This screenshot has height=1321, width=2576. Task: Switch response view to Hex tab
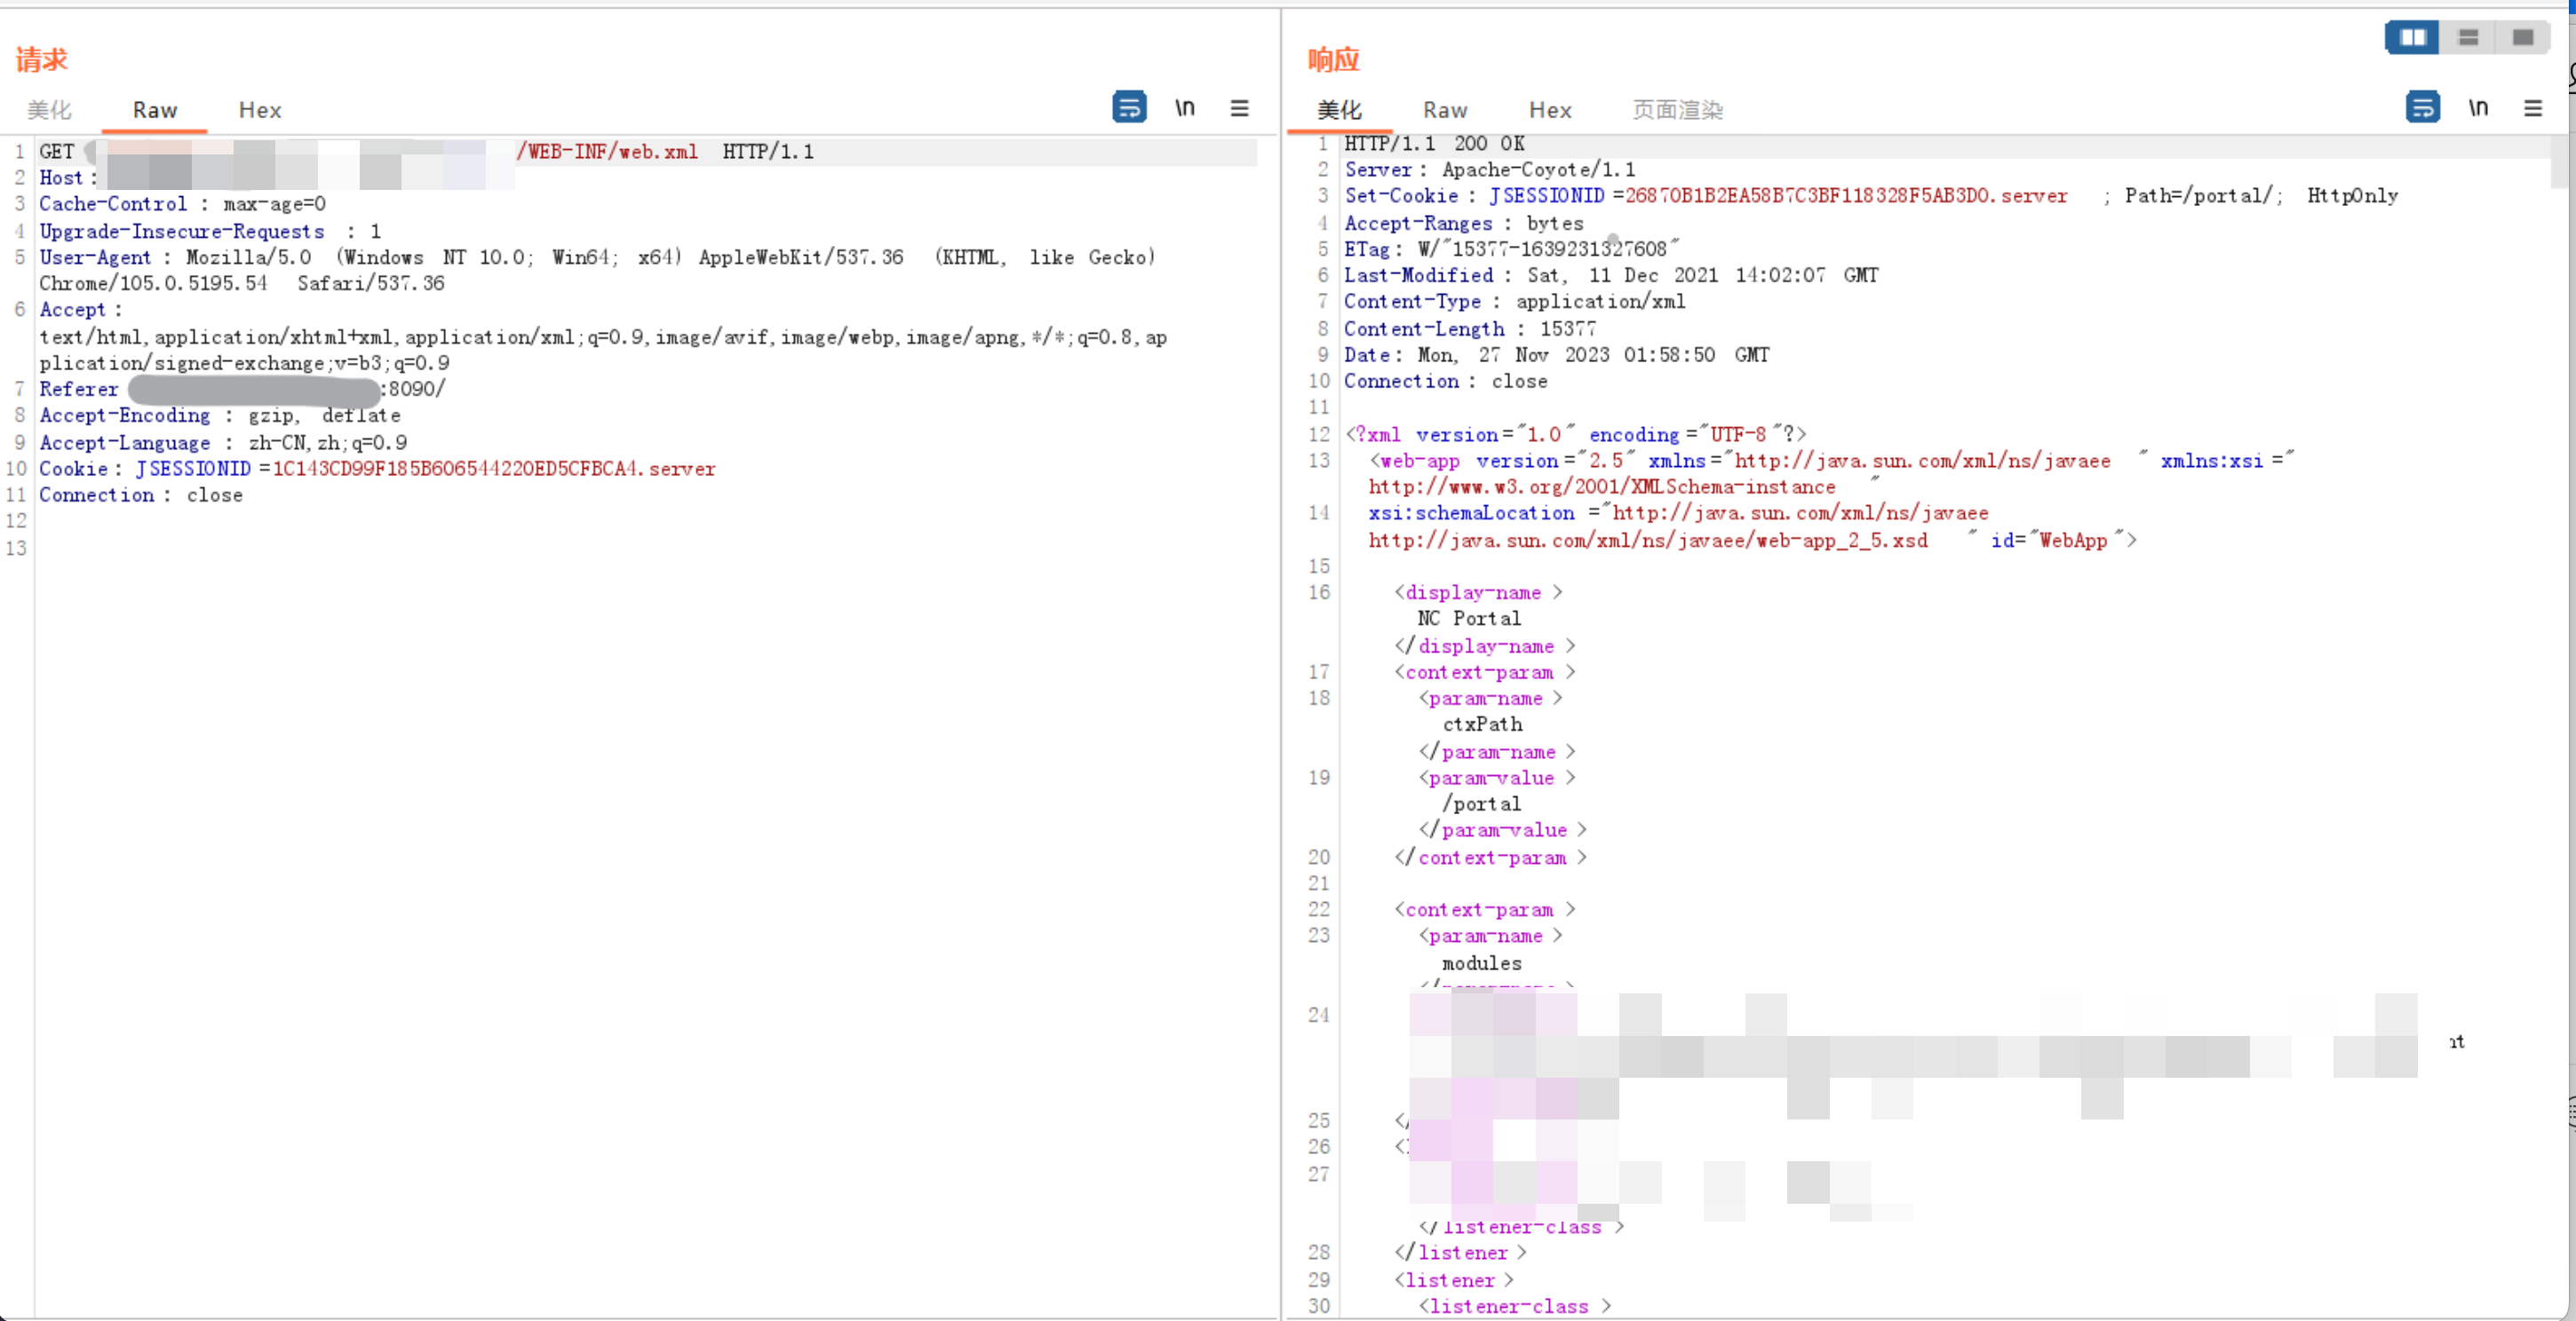[x=1550, y=110]
